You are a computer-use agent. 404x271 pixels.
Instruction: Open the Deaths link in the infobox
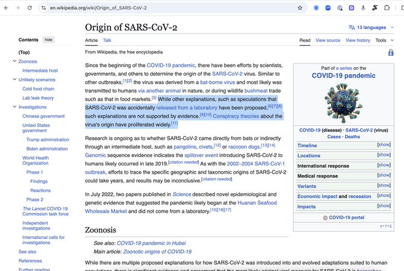[x=352, y=137]
